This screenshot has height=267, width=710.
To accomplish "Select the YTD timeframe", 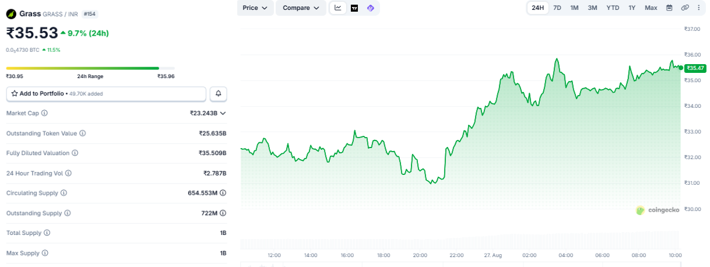I will [613, 8].
